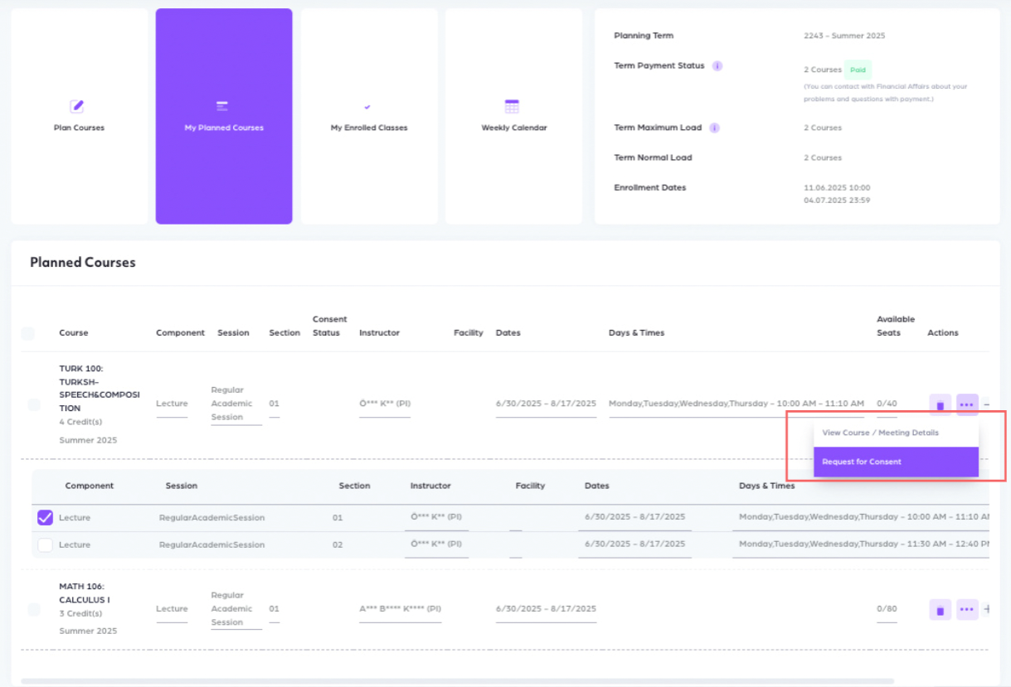Select the MATH 106 course row checkbox
This screenshot has width=1011, height=687.
pos(34,610)
